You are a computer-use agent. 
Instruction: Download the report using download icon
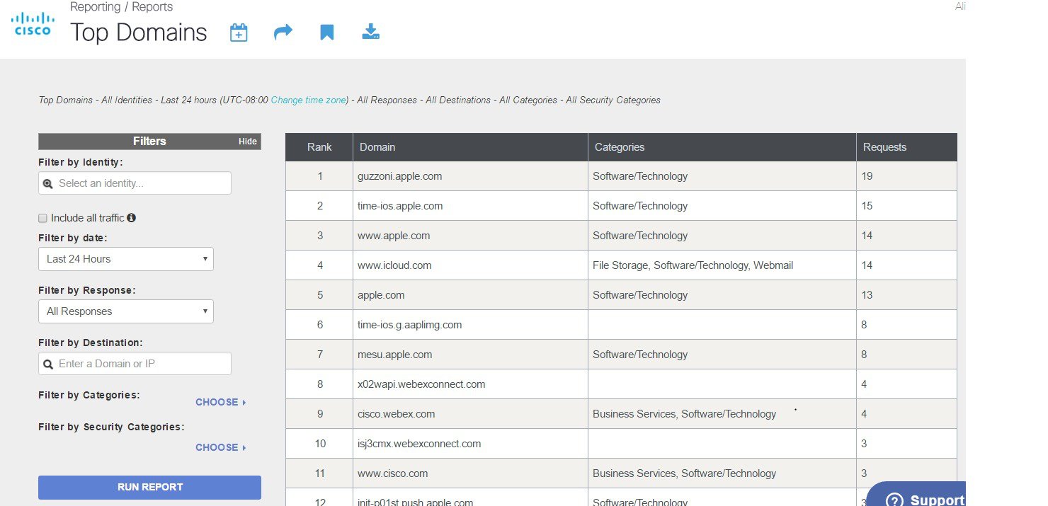point(371,32)
